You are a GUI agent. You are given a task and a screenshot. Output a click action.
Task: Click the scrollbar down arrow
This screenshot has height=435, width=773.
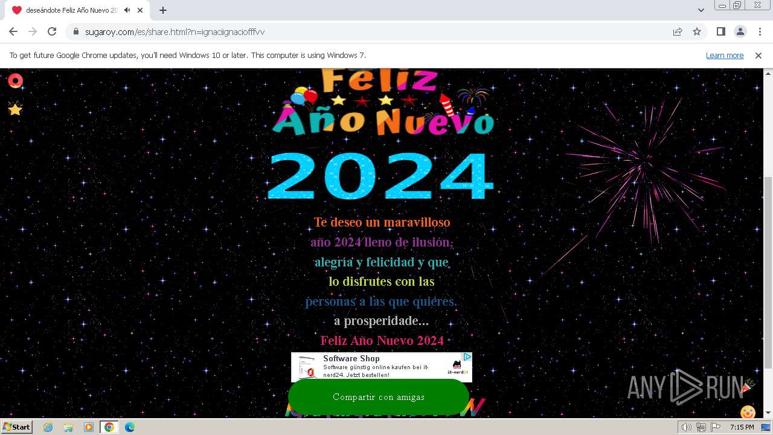(768, 413)
